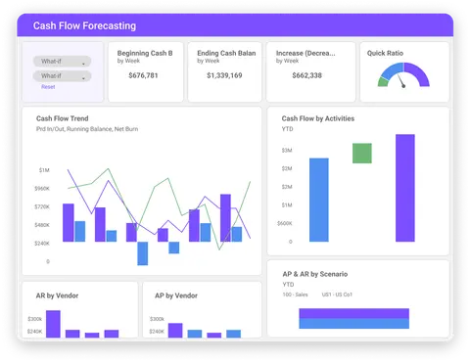Click the purple segment of the Quick Ratio gauge
The image size is (470, 362).
point(418,73)
